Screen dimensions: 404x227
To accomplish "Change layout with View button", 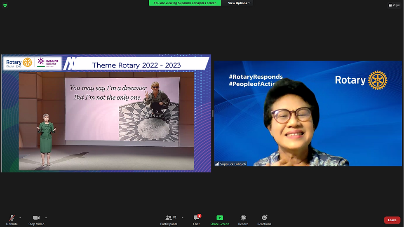I will coord(394,5).
